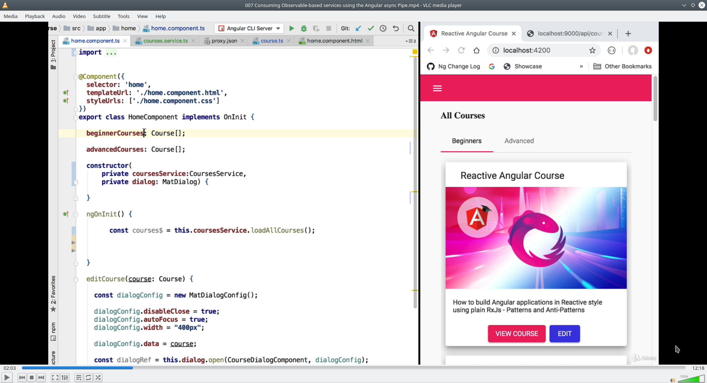Image resolution: width=707 pixels, height=383 pixels.
Task: Click the browser home icon
Action: (x=476, y=50)
